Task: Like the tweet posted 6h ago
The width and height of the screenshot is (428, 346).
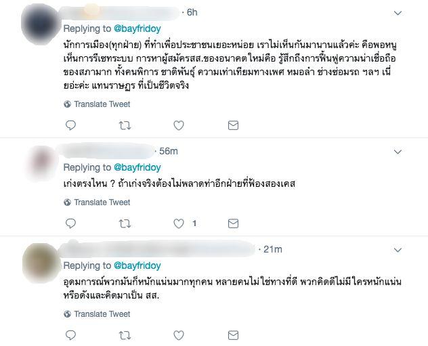Action: coord(179,125)
